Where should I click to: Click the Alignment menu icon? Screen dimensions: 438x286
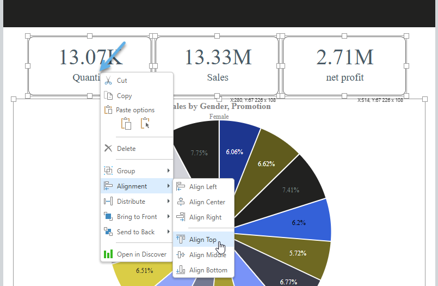108,186
